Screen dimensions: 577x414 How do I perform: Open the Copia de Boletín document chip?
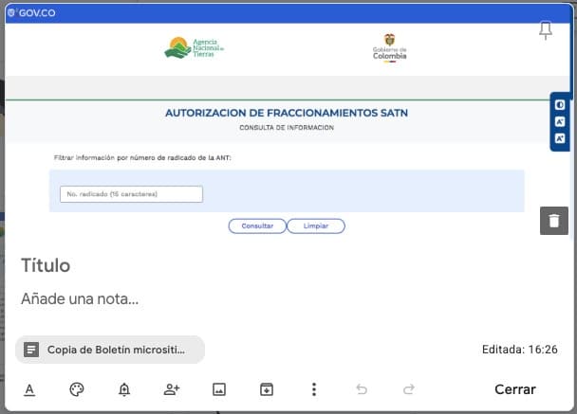(x=110, y=350)
